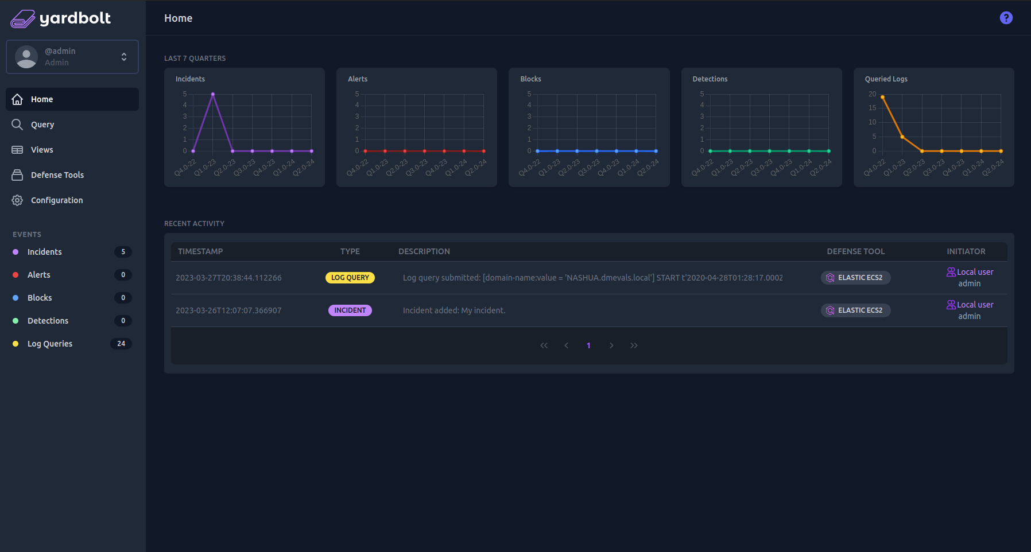This screenshot has width=1031, height=552.
Task: Click the Blocks chart card title
Action: [x=531, y=79]
